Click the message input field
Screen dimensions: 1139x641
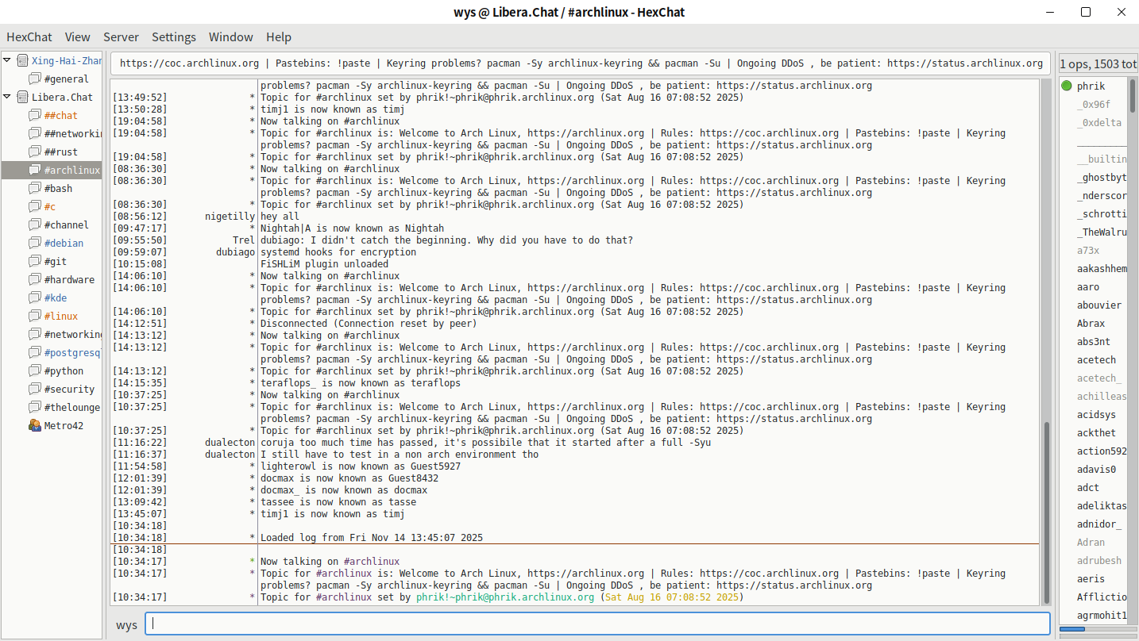(x=597, y=624)
